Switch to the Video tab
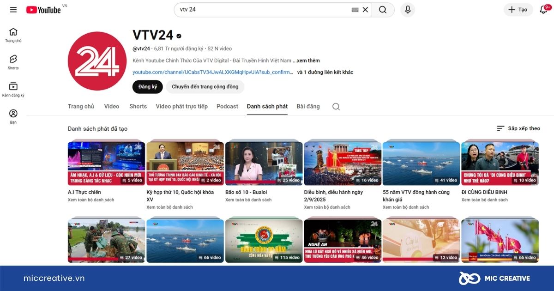Viewport: 554px width, 291px height. tap(112, 106)
